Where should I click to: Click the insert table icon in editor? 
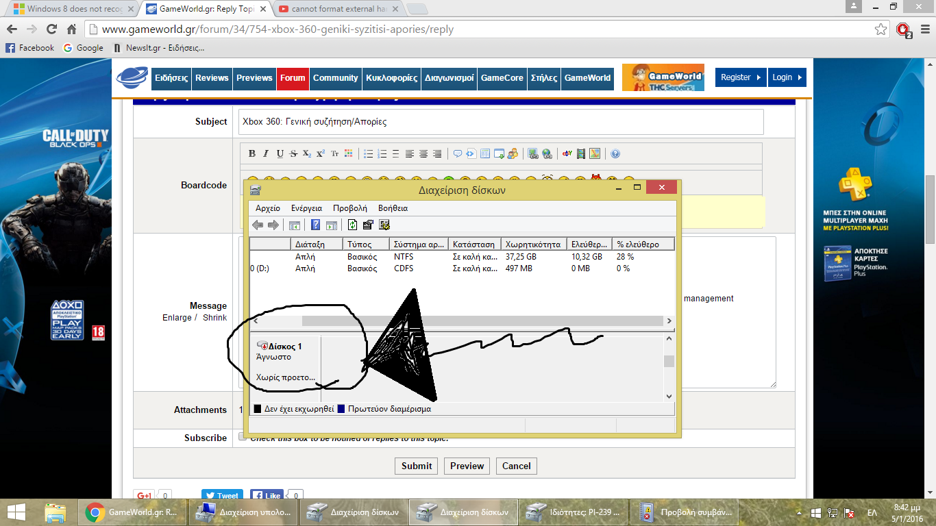[485, 154]
